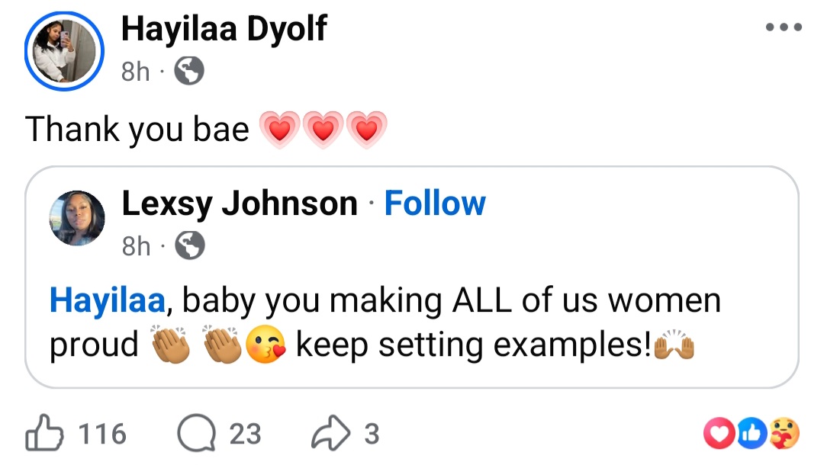The image size is (824, 465).
Task: Click the Hayilaa mention in the comment
Action: pyautogui.click(x=106, y=300)
